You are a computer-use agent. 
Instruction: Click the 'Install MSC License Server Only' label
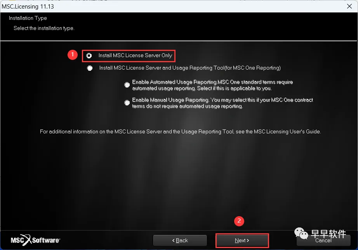135,56
